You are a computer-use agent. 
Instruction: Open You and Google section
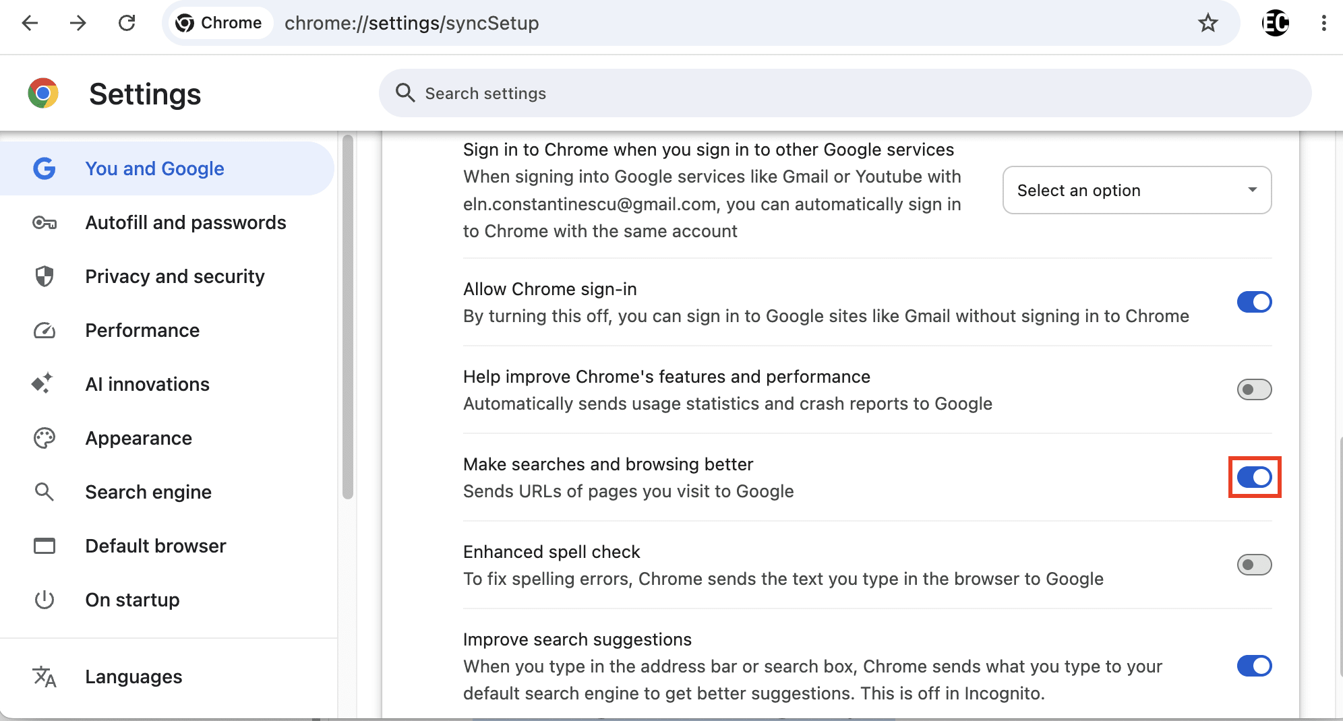[x=167, y=168]
